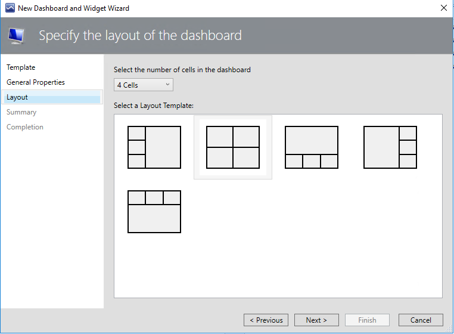Click 'Specify the layout of the dashboard' heading
The height and width of the screenshot is (334, 454).
point(140,36)
